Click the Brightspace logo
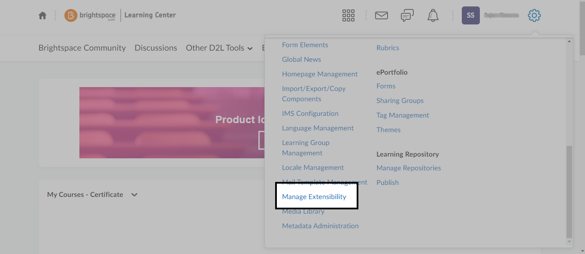The height and width of the screenshot is (254, 585). 90,15
